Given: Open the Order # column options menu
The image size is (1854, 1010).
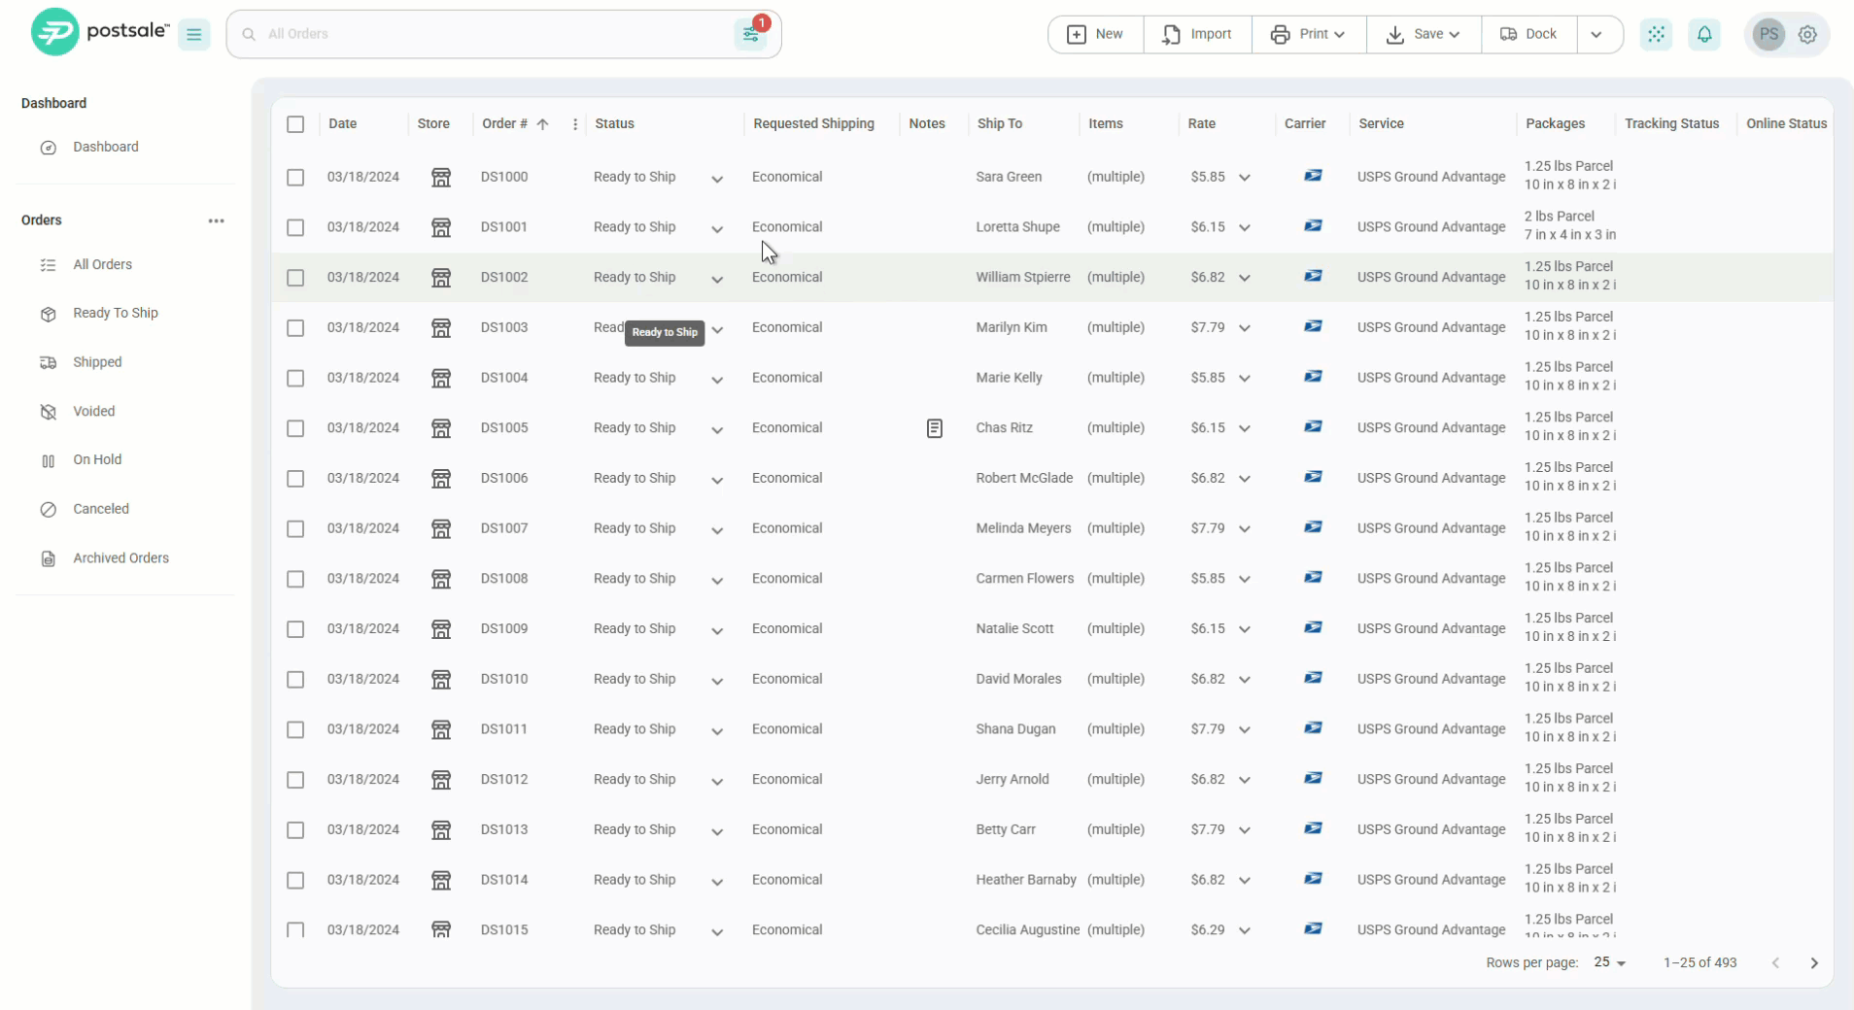Looking at the screenshot, I should 575,124.
